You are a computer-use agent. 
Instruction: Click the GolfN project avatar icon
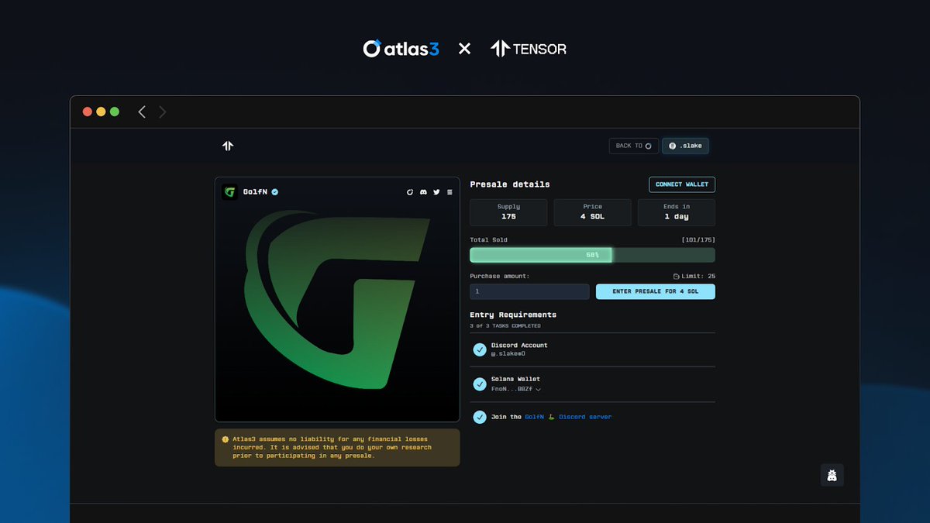point(230,192)
